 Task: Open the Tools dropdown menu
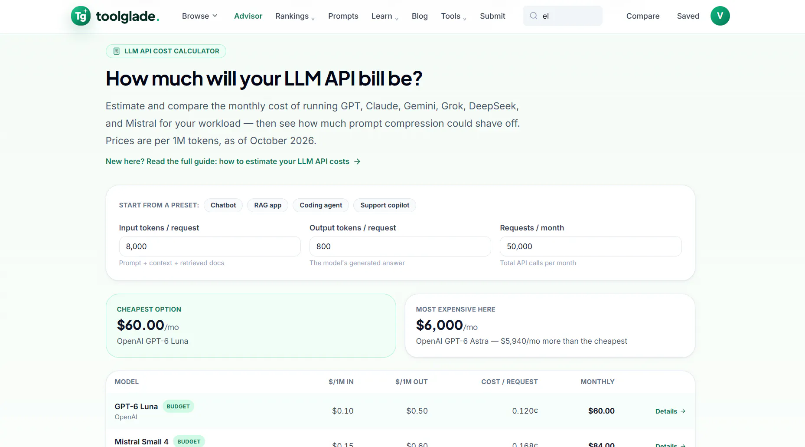click(x=454, y=16)
